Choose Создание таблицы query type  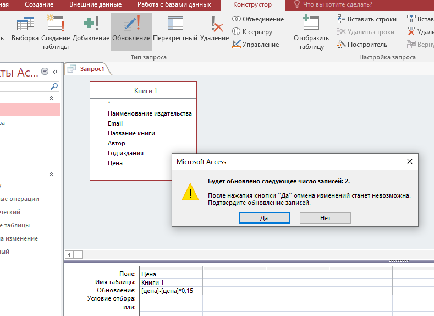coord(56,32)
